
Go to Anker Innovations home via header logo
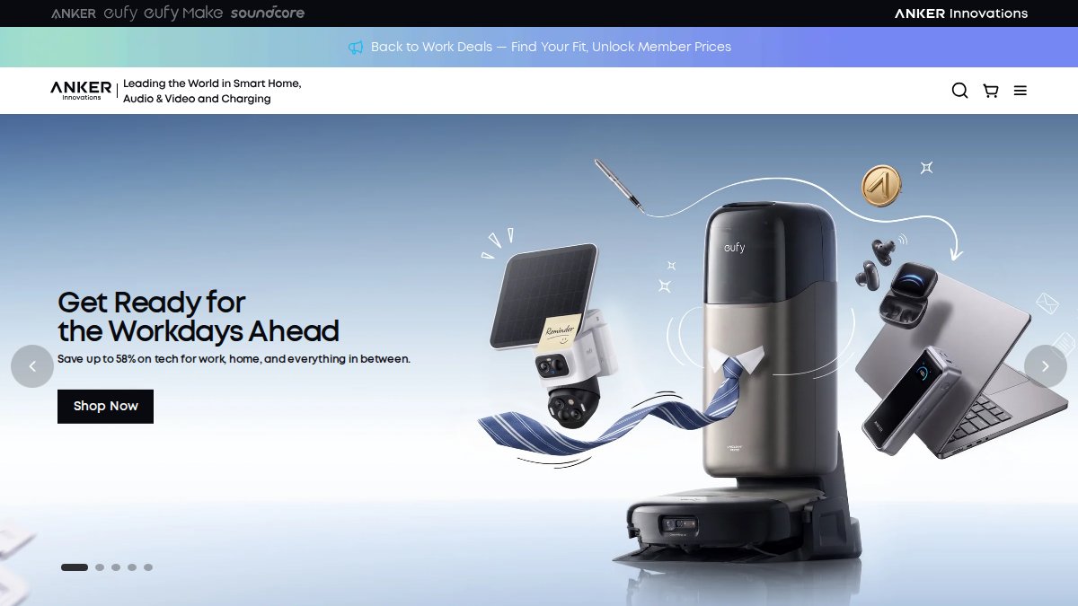(81, 90)
